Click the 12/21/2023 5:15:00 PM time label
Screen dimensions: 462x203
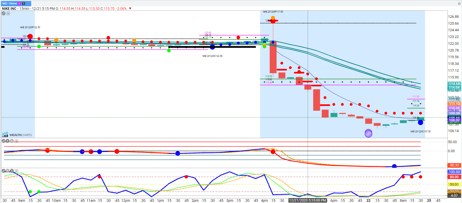[307, 200]
